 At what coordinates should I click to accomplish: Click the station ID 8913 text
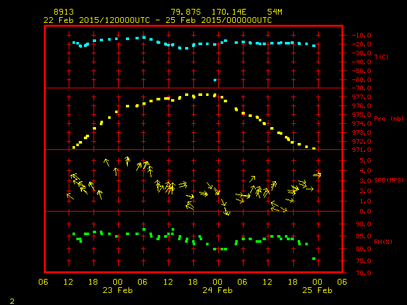coord(64,12)
